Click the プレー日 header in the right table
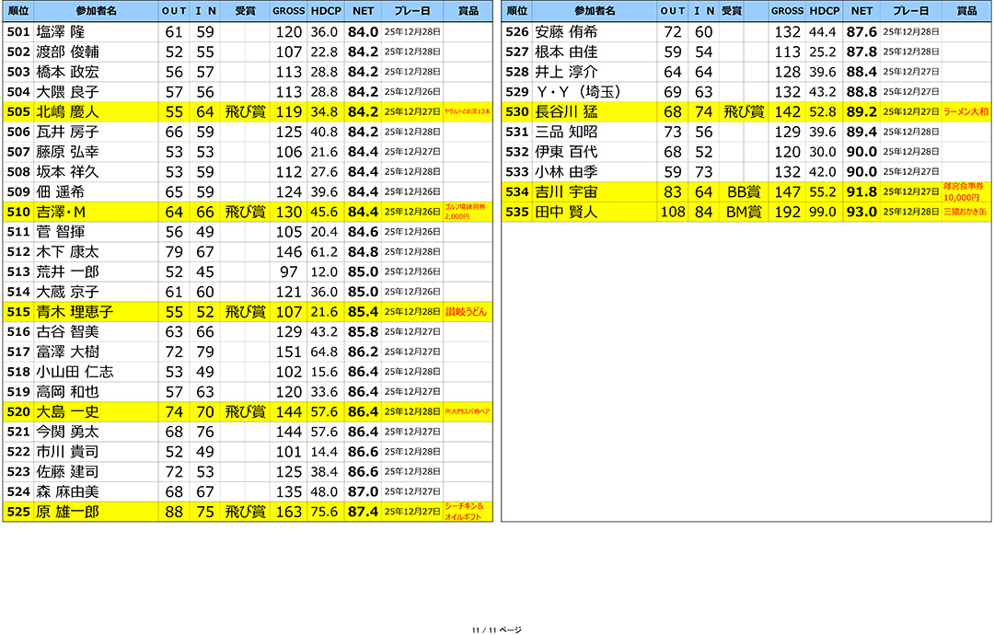The image size is (994, 635). coord(910,11)
